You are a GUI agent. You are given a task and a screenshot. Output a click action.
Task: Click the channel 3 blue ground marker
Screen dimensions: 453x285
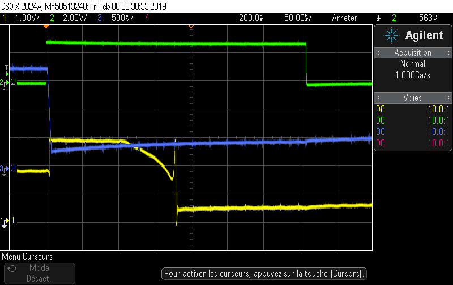click(x=5, y=169)
